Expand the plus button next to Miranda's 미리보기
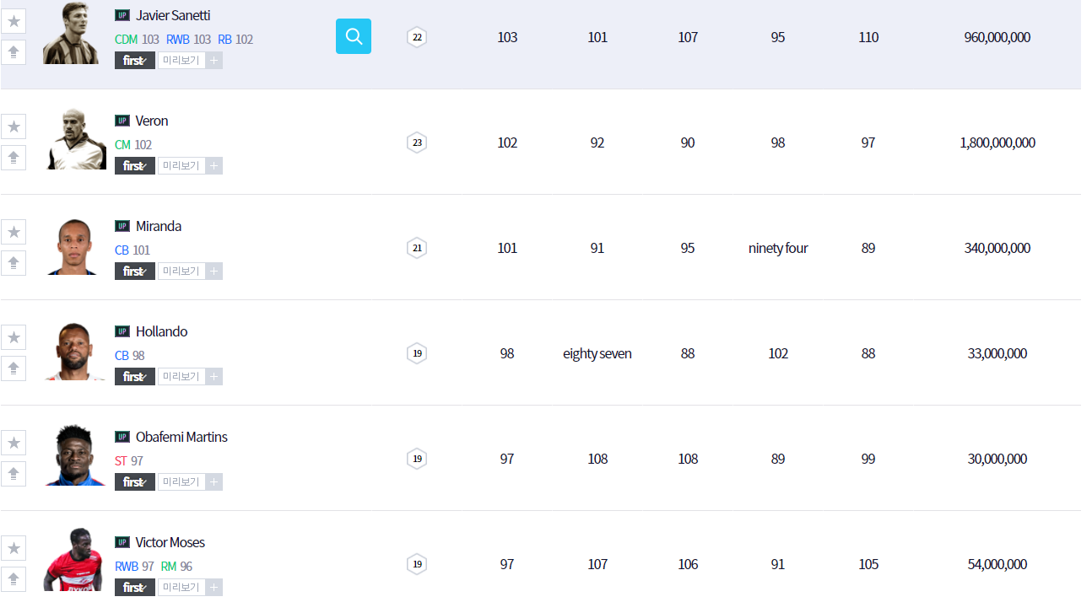1092x613 pixels. [x=214, y=272]
